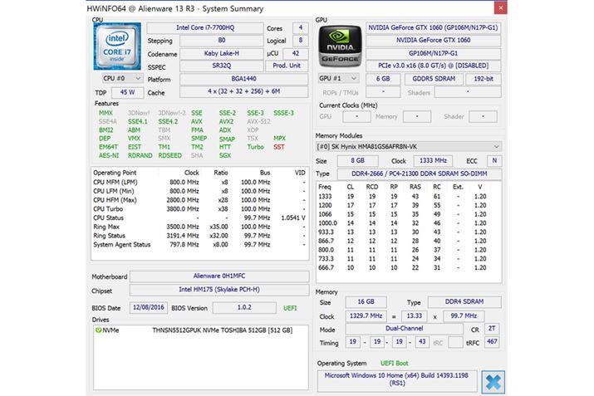Click the green NVMe drive status icon
The height and width of the screenshot is (396, 594).
97,330
